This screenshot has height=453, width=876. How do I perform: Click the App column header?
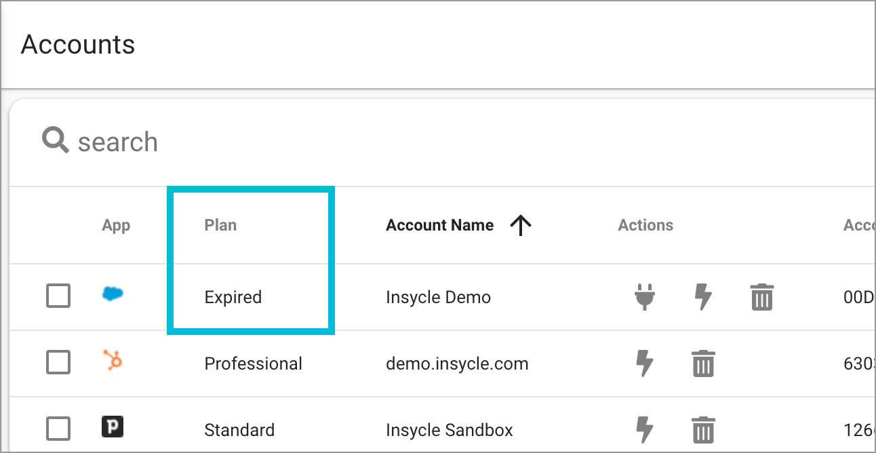point(116,224)
